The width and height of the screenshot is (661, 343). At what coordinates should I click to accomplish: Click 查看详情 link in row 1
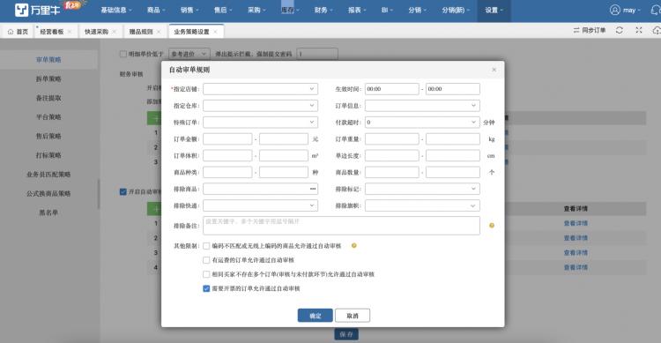pyautogui.click(x=576, y=223)
